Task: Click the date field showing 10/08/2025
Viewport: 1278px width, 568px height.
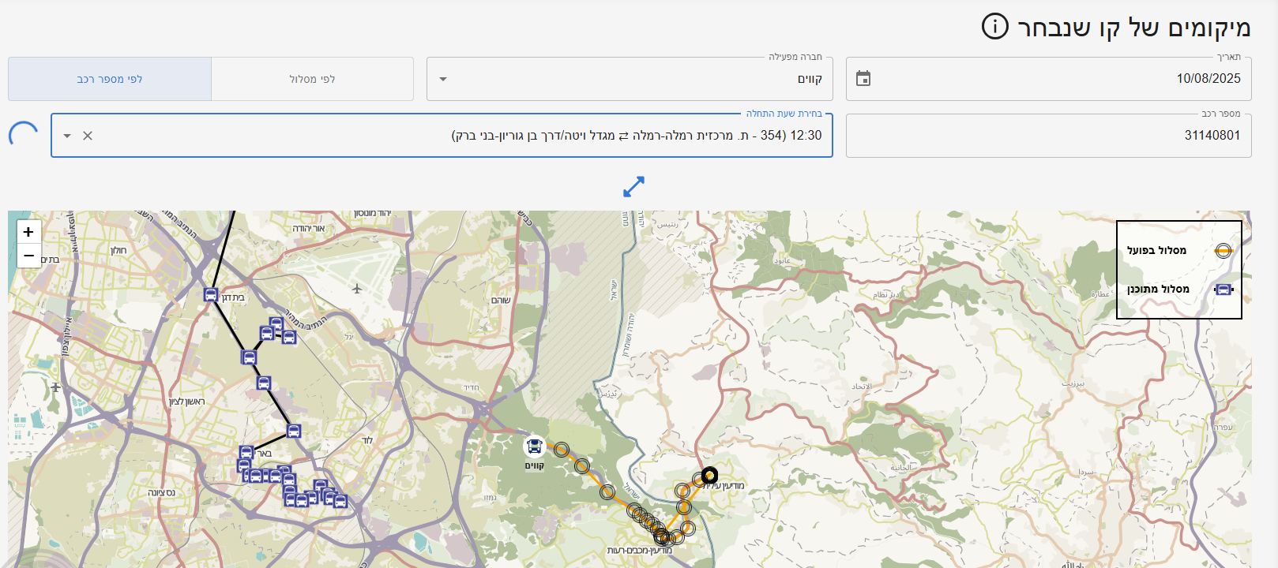Action: [1049, 79]
